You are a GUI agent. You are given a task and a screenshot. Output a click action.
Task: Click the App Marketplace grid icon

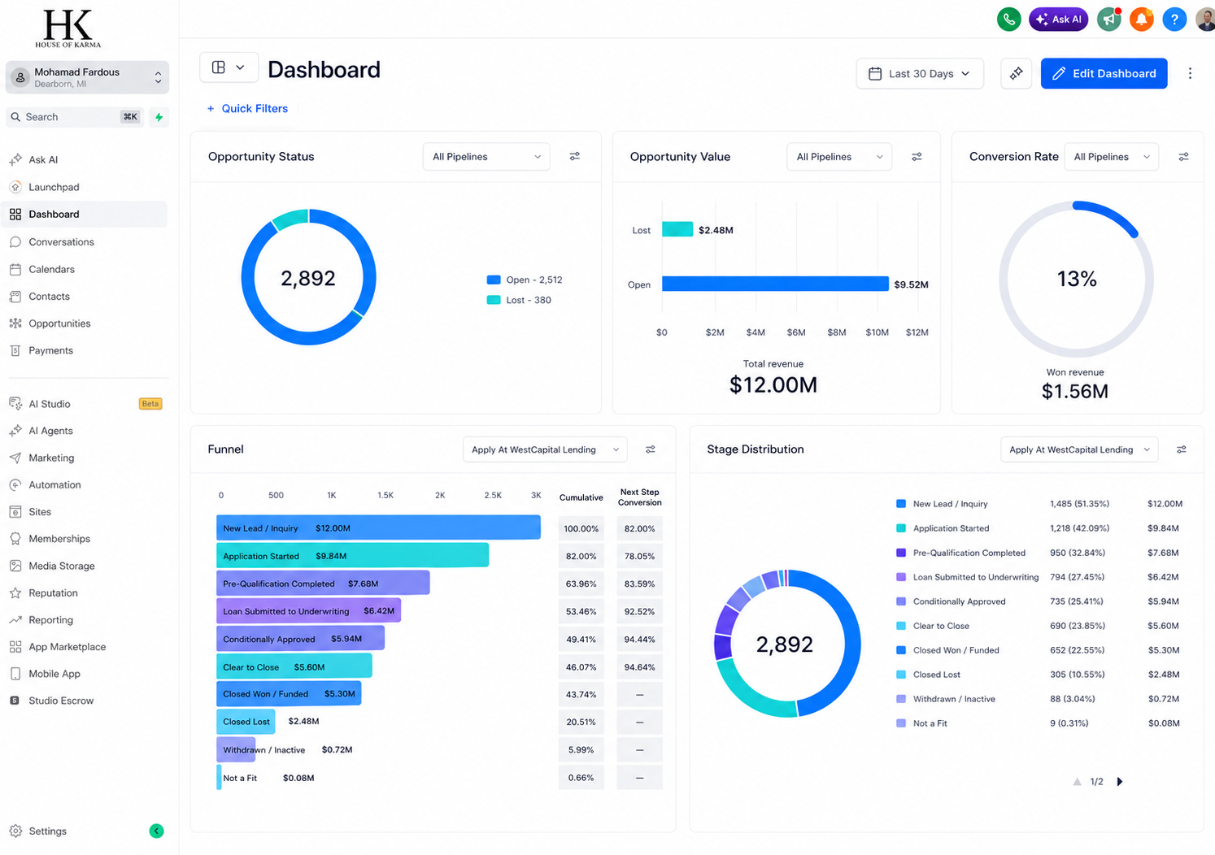point(15,647)
